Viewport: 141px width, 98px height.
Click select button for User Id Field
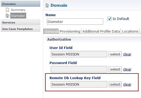tap(115, 54)
